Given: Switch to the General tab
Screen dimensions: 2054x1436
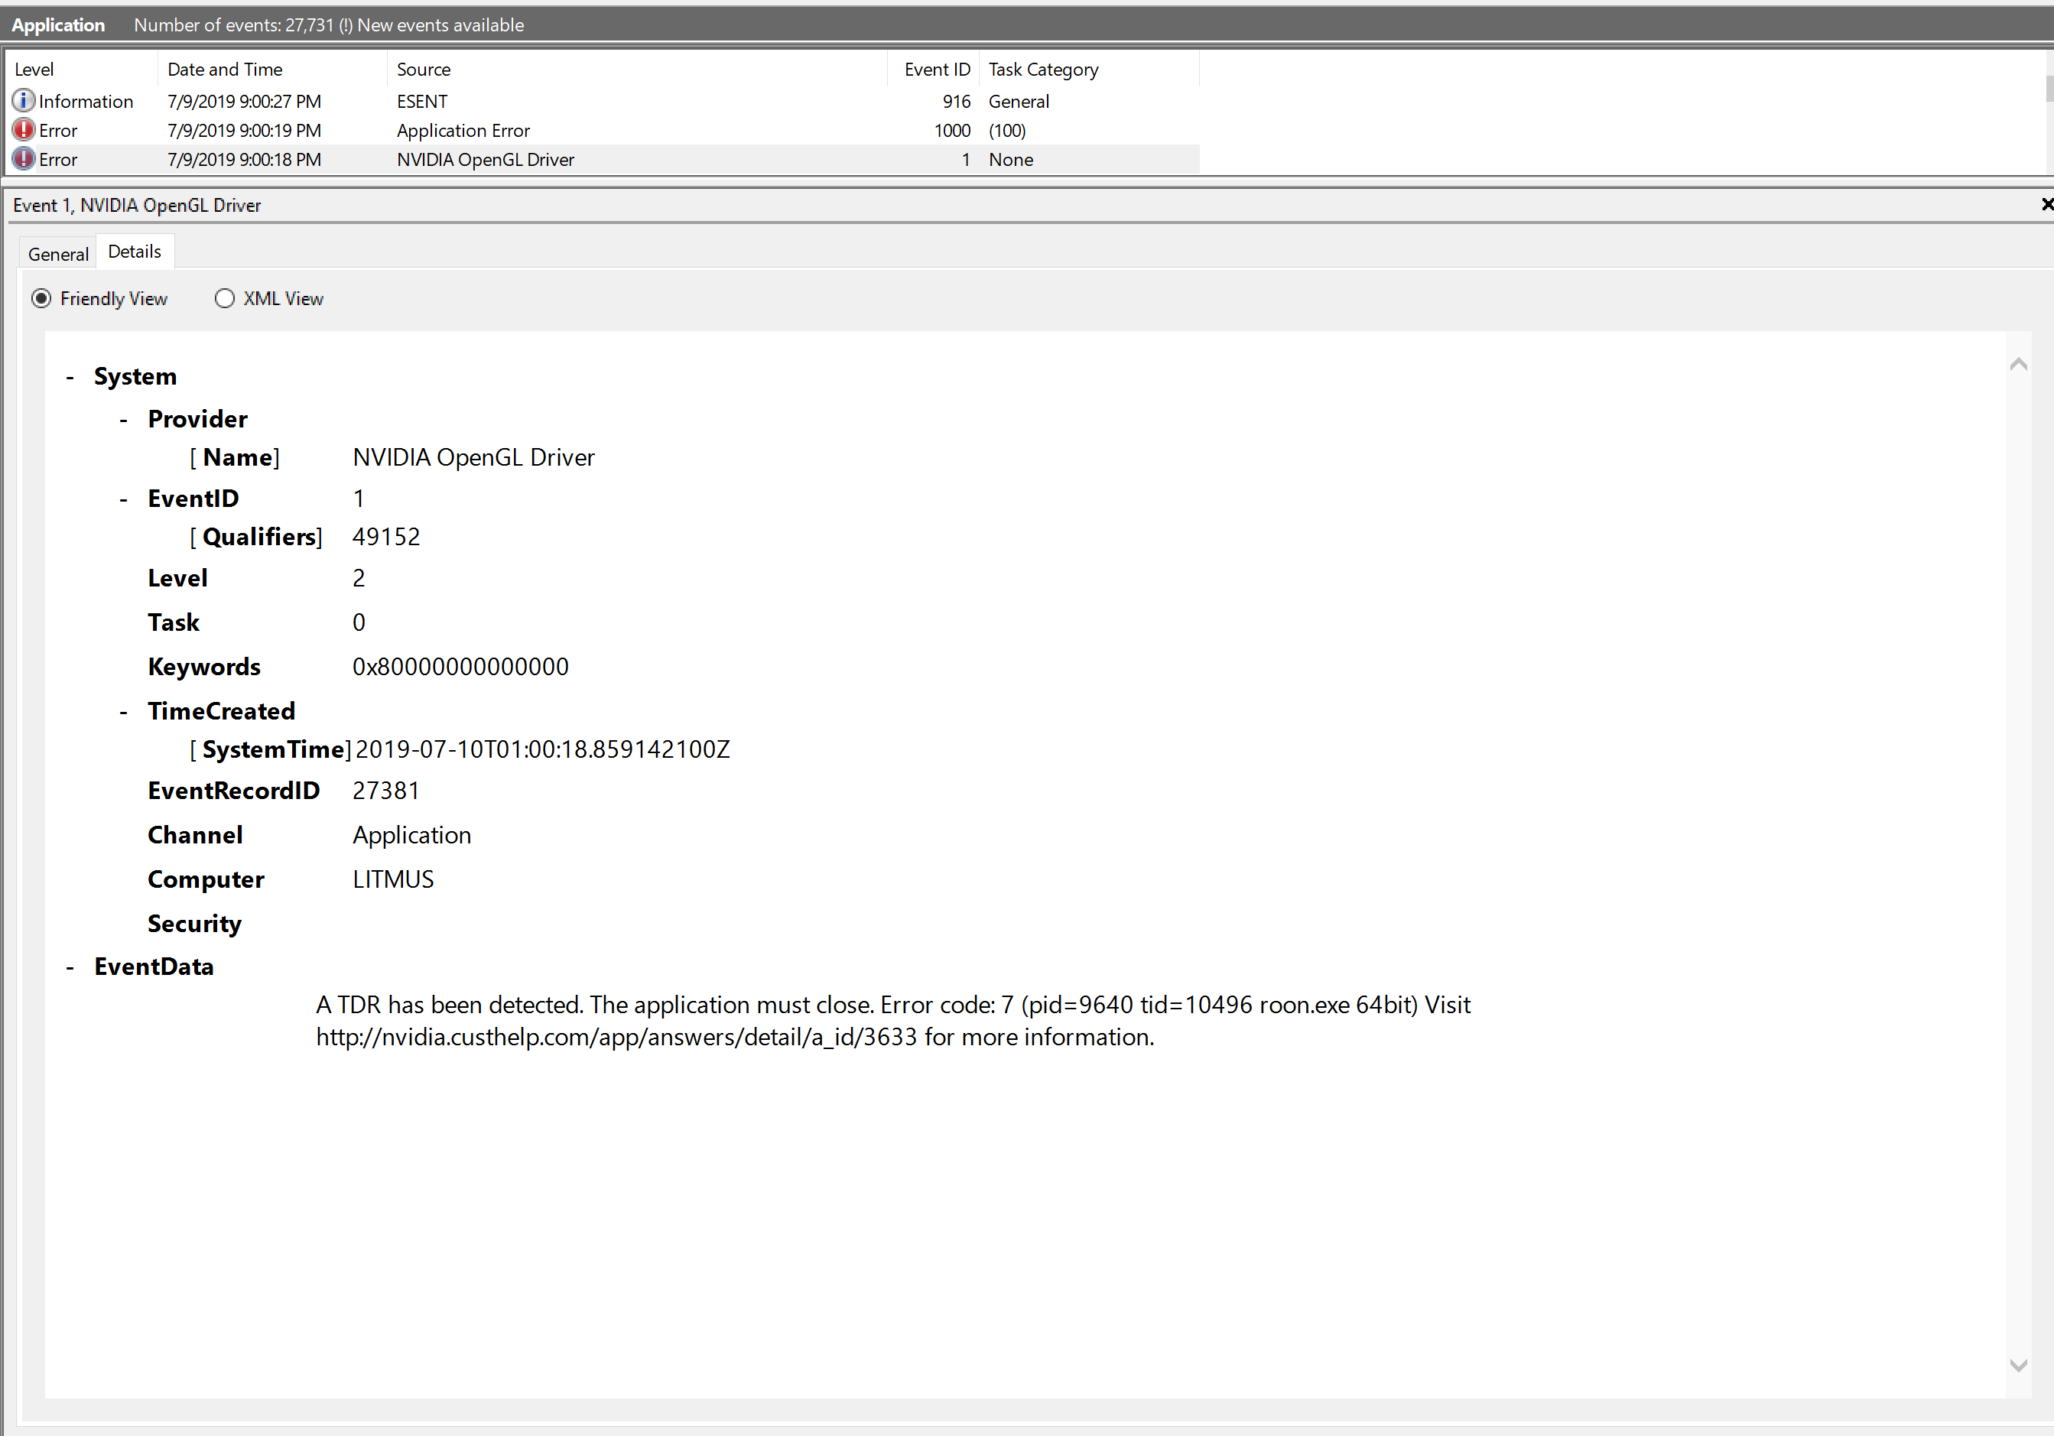Looking at the screenshot, I should (x=58, y=254).
